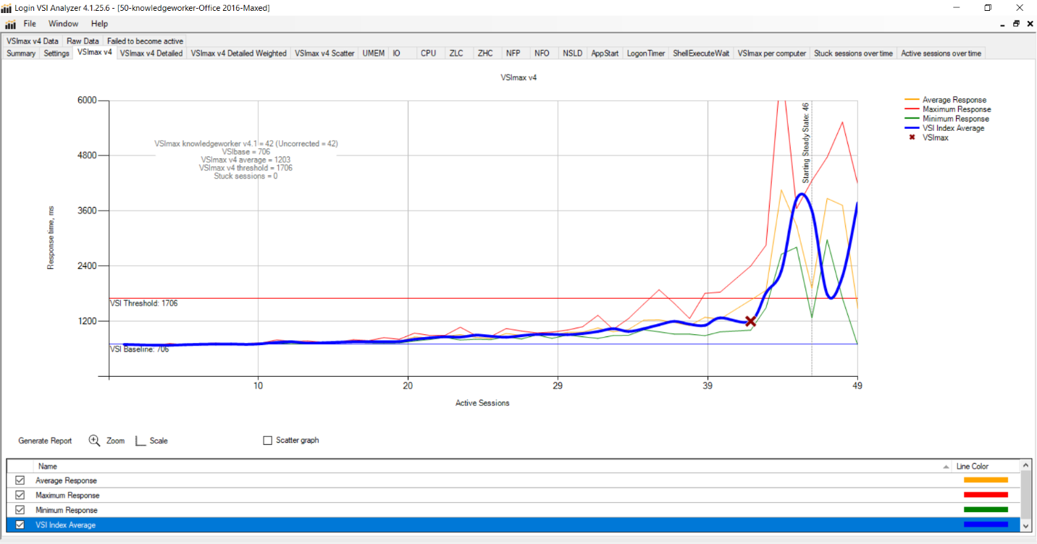Click the Scale axis icon
Viewport: 1037px width, 544px height.
(x=140, y=441)
